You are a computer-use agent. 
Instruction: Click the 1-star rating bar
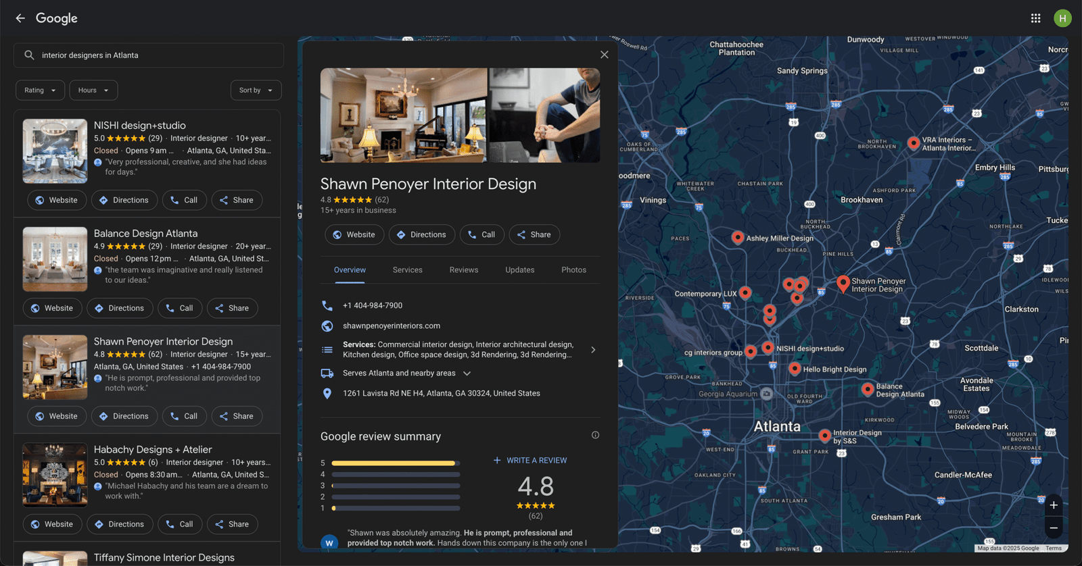[x=396, y=508]
